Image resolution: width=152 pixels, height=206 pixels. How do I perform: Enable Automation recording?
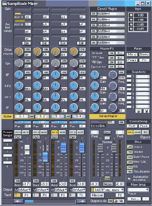pyautogui.click(x=129, y=178)
